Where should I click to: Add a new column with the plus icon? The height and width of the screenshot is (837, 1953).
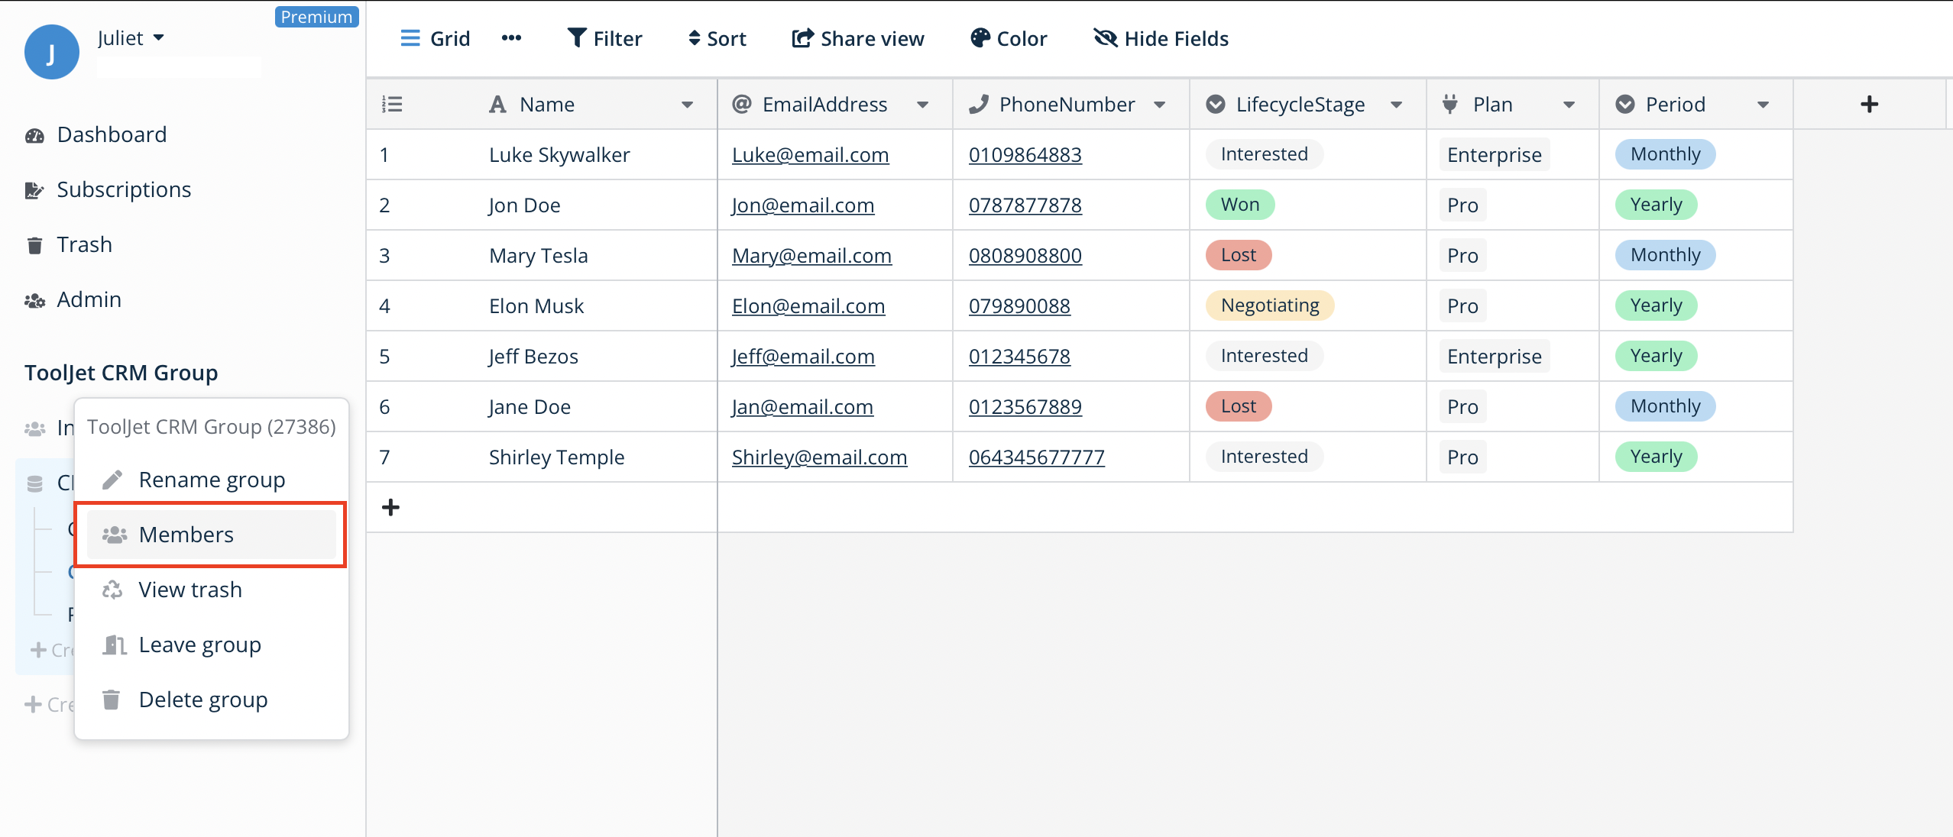1870,104
